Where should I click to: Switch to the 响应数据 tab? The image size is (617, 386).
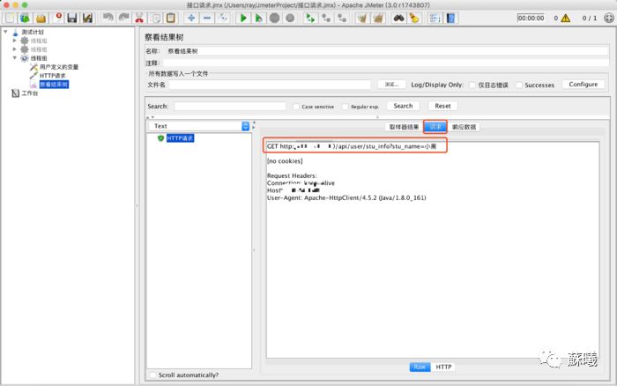click(464, 127)
